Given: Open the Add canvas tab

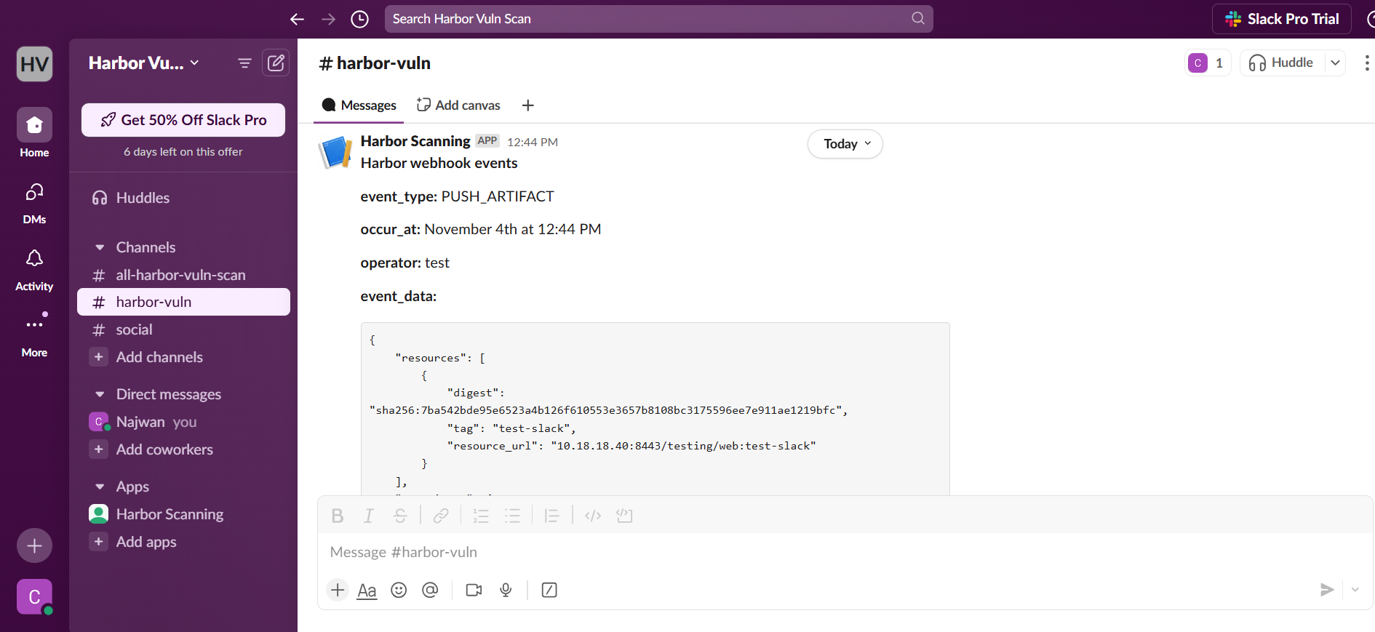Looking at the screenshot, I should pos(458,105).
